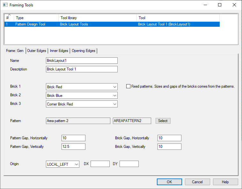This screenshot has height=189, width=242.
Task: Expand the Brick 2 dropdown list
Action: (x=82, y=95)
